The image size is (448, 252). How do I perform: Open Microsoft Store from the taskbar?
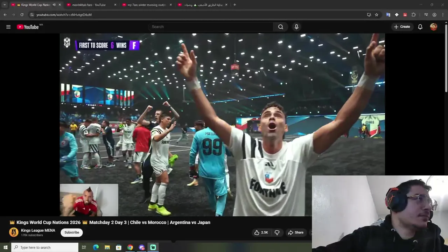(x=119, y=247)
